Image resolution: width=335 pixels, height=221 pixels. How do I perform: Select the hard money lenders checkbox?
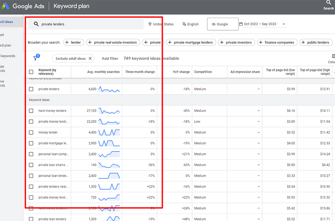tap(31, 111)
